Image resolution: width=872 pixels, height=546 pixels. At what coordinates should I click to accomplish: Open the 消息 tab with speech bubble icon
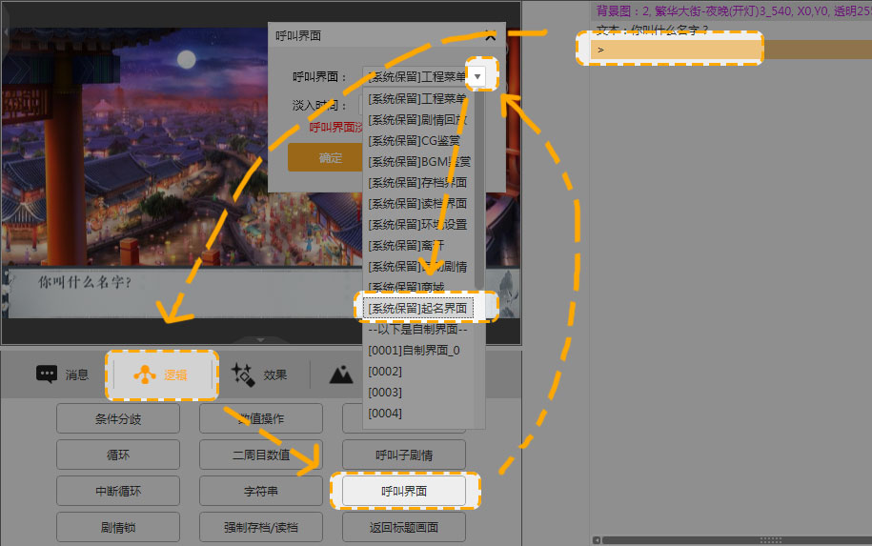(x=63, y=374)
